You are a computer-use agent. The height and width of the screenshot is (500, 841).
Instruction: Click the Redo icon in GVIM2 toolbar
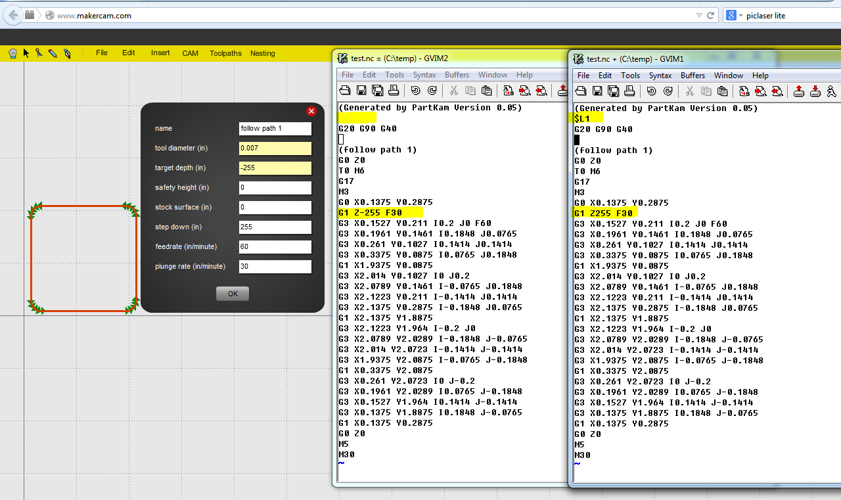click(x=432, y=91)
